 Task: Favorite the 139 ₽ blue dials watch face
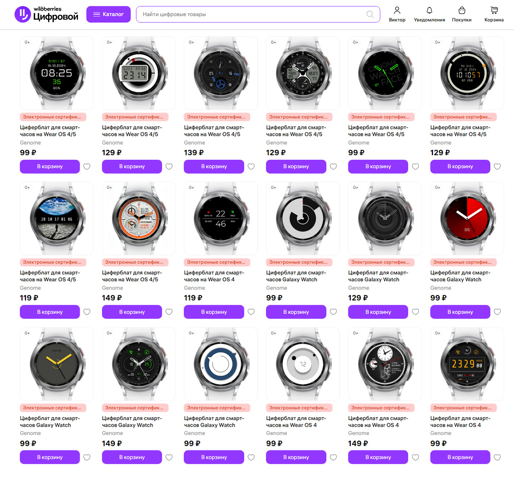pyautogui.click(x=251, y=167)
